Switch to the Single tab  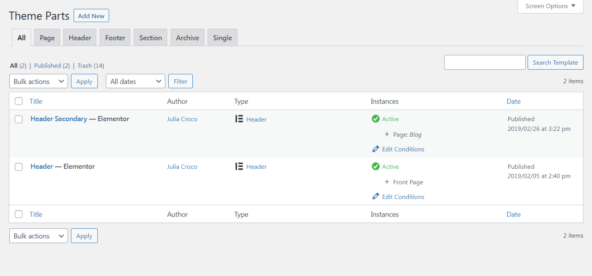[222, 38]
